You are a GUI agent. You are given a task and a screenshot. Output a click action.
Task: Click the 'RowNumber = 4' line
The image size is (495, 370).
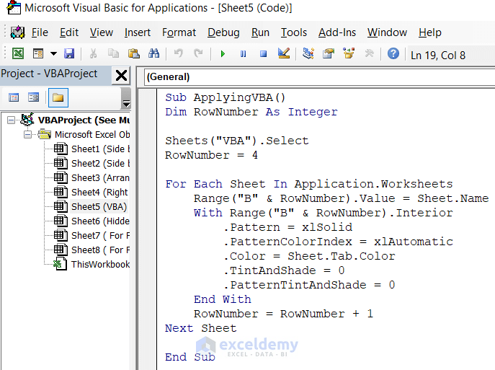[x=211, y=155]
